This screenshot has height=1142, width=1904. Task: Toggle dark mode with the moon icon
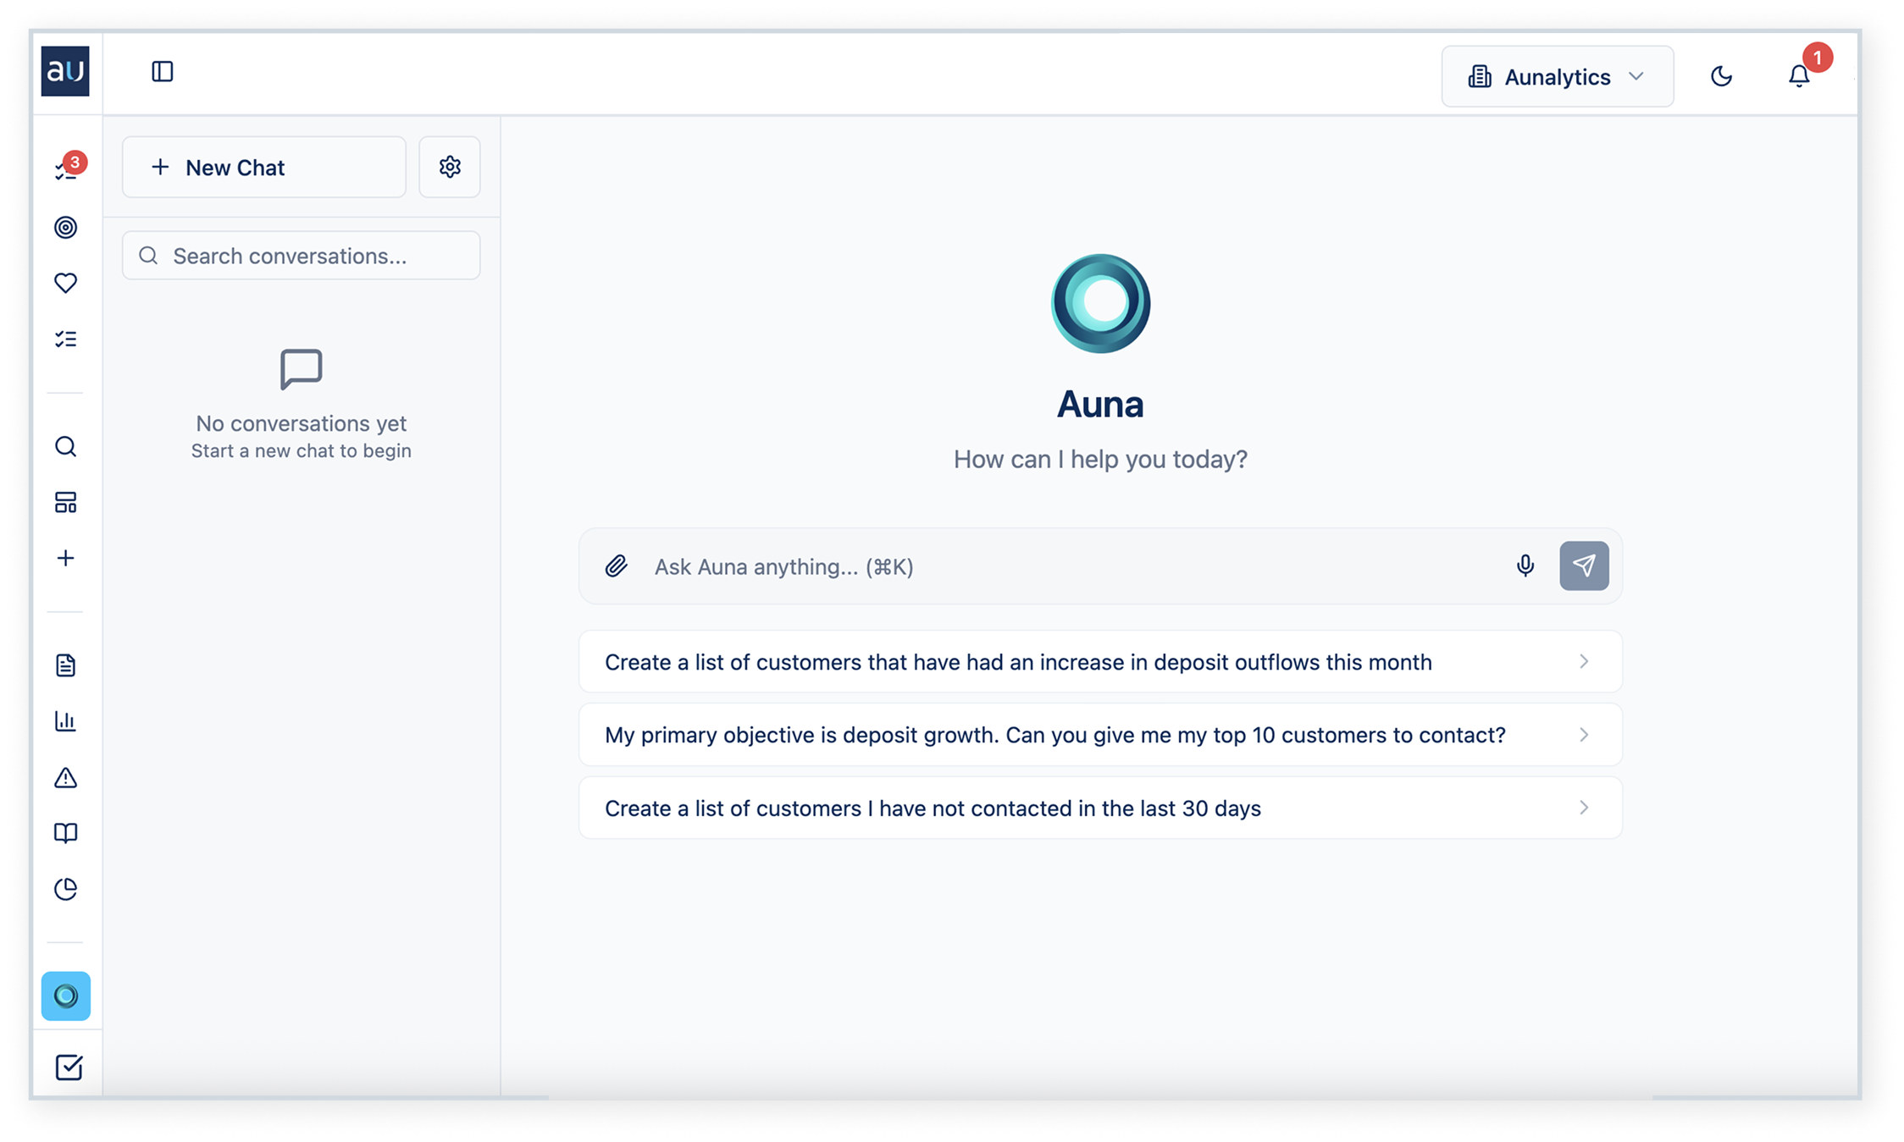(1721, 76)
